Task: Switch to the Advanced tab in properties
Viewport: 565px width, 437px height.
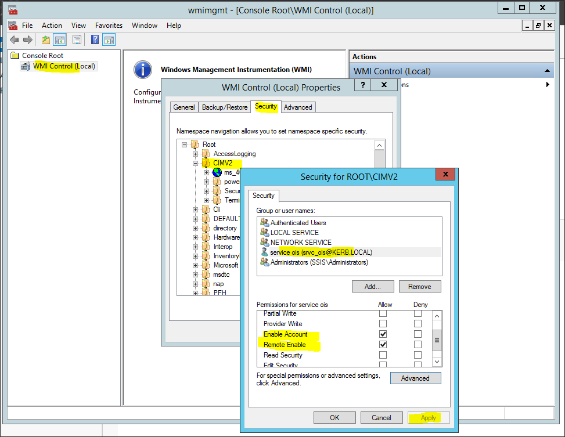Action: tap(298, 107)
